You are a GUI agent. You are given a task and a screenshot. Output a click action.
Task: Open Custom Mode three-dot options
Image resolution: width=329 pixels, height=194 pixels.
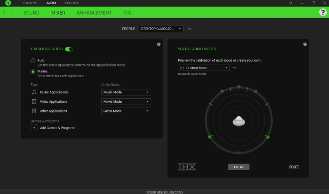234,68
